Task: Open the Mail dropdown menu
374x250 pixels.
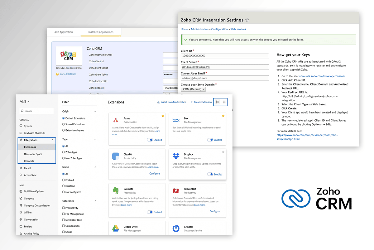Action: coord(25,102)
